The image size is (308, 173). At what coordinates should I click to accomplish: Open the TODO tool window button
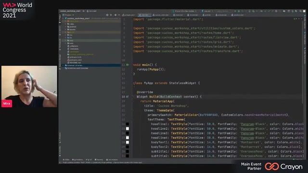[x=67, y=160]
